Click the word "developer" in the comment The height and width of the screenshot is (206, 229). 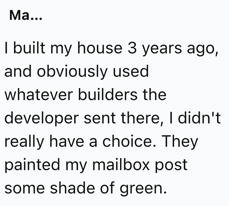pos(42,118)
